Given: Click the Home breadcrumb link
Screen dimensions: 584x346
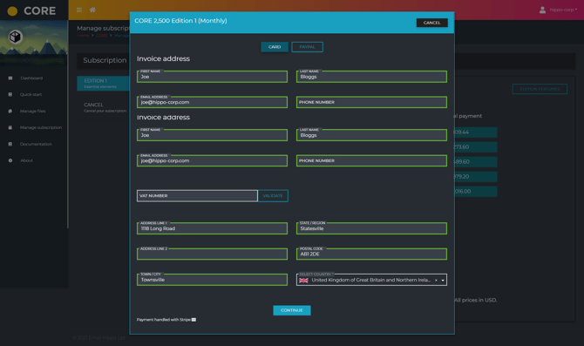Looking at the screenshot, I should (x=84, y=36).
